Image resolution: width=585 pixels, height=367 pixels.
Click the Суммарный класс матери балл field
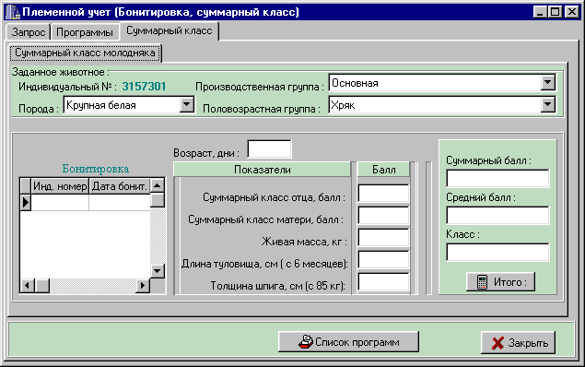click(x=383, y=216)
